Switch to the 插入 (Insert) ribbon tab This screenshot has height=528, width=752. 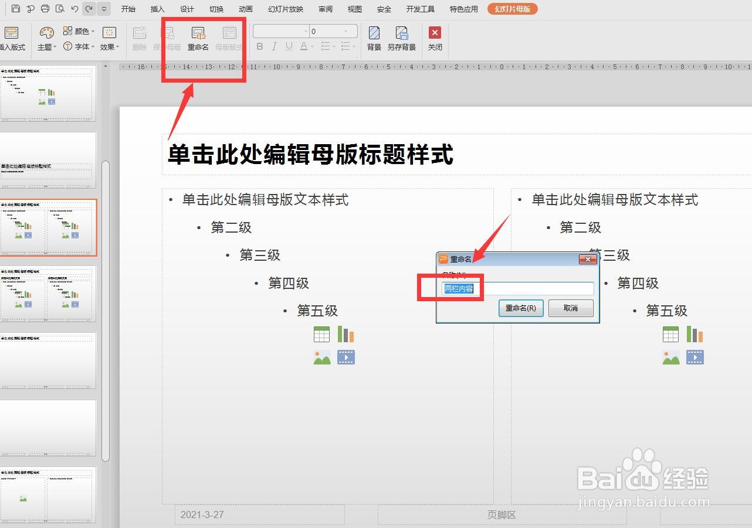[157, 9]
